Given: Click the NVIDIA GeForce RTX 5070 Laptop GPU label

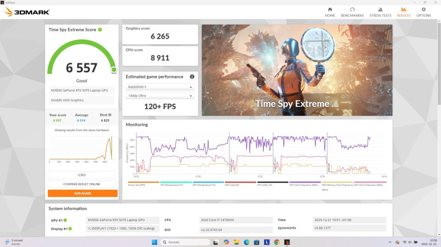Looking at the screenshot, I should (x=82, y=90).
